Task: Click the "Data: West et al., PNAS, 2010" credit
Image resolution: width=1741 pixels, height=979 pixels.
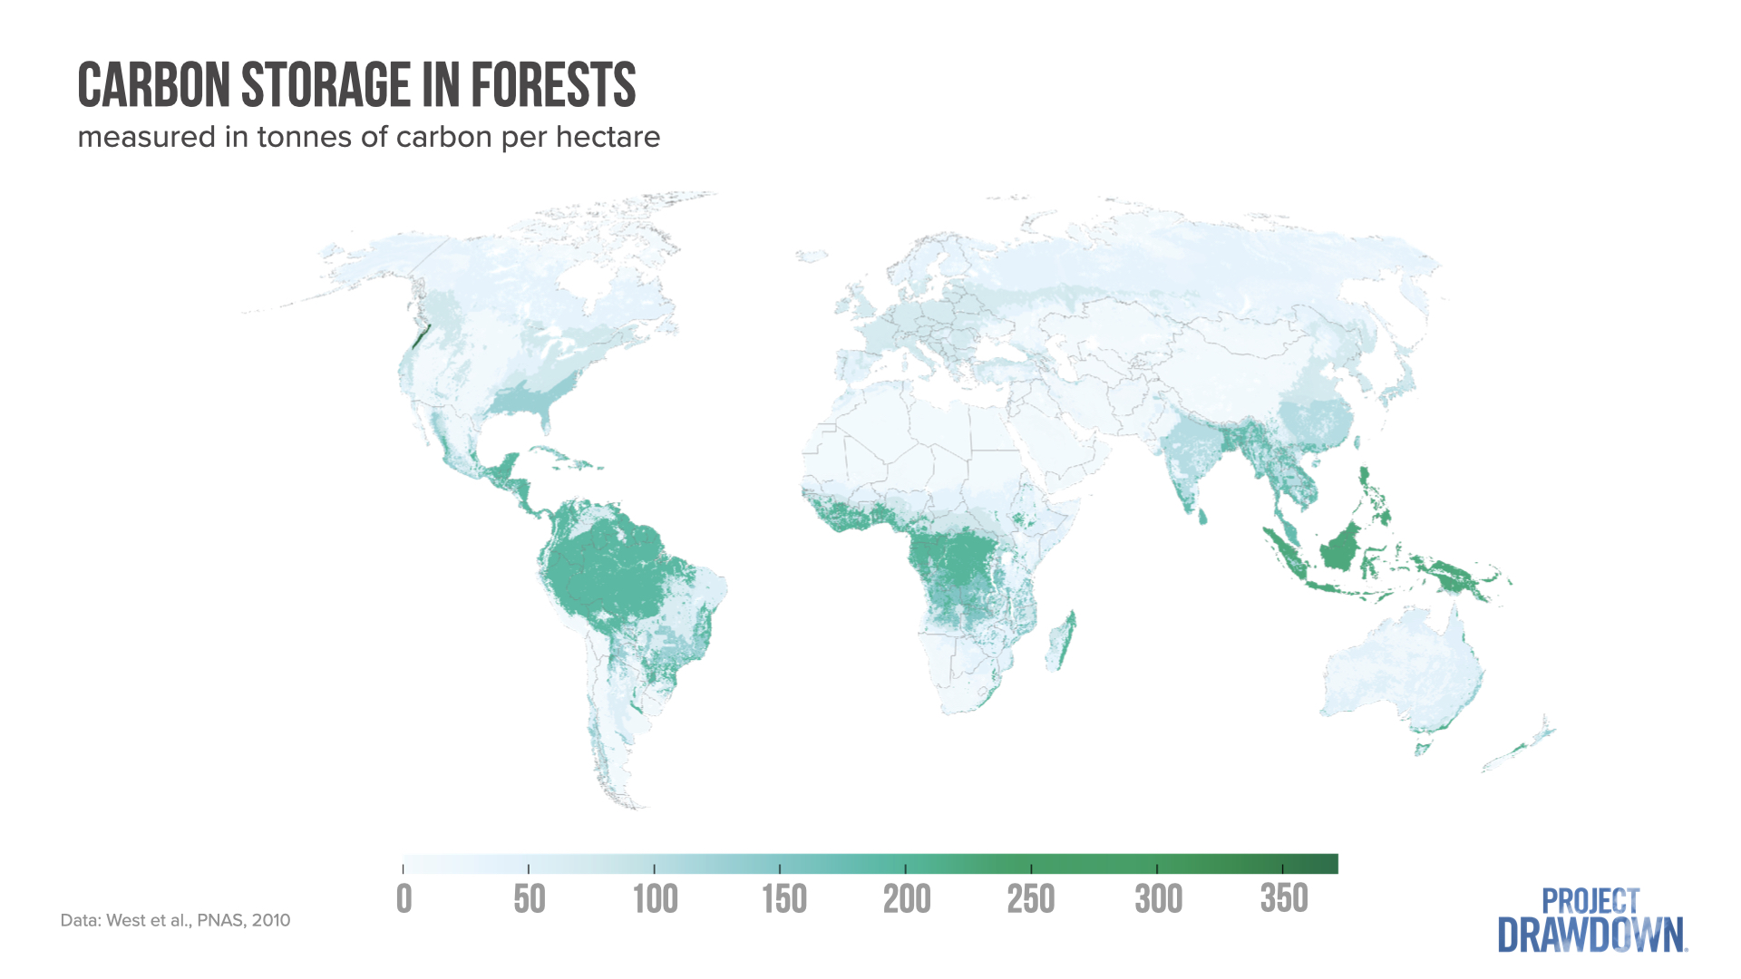Action: pos(175,920)
